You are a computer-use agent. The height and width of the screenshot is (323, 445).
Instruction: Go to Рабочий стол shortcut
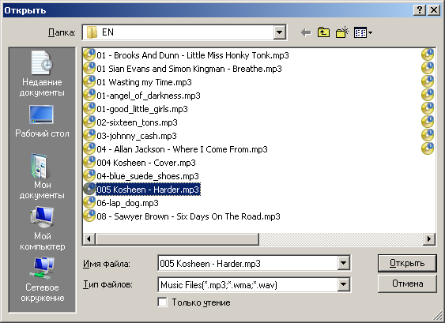tap(42, 122)
